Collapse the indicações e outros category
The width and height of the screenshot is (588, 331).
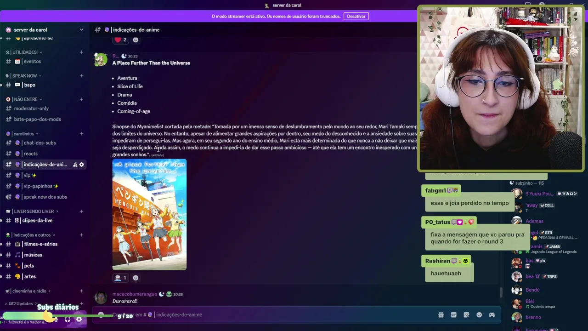click(30, 235)
